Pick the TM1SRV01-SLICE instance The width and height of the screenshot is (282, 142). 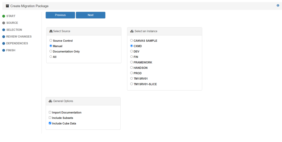tap(132, 84)
